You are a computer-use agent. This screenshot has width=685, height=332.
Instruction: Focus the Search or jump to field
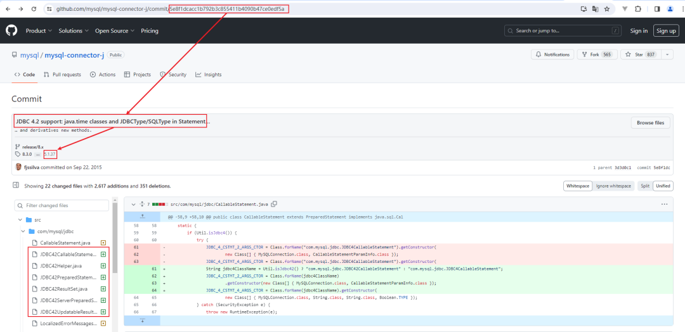pyautogui.click(x=563, y=30)
